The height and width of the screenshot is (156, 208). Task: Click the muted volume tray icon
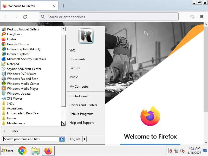tap(183, 151)
